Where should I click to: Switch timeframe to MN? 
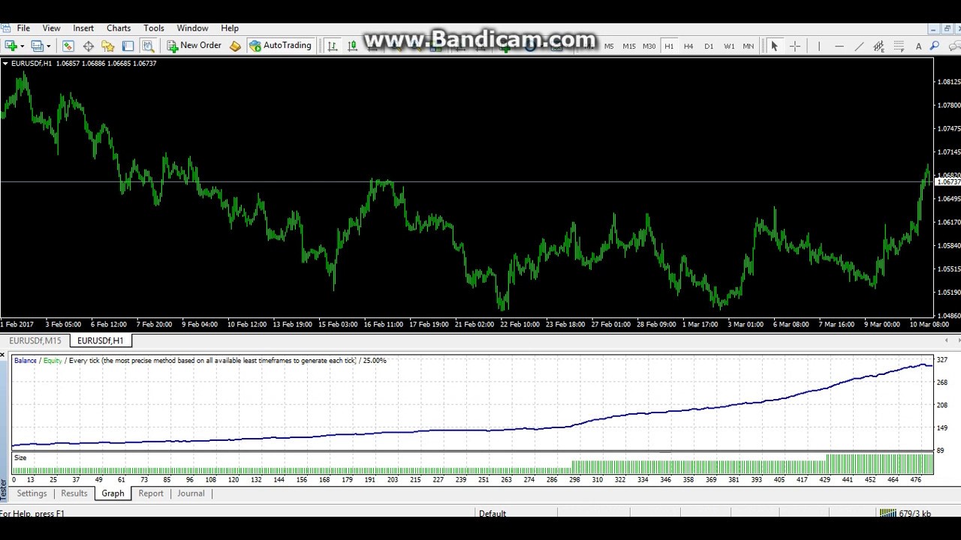click(x=749, y=46)
